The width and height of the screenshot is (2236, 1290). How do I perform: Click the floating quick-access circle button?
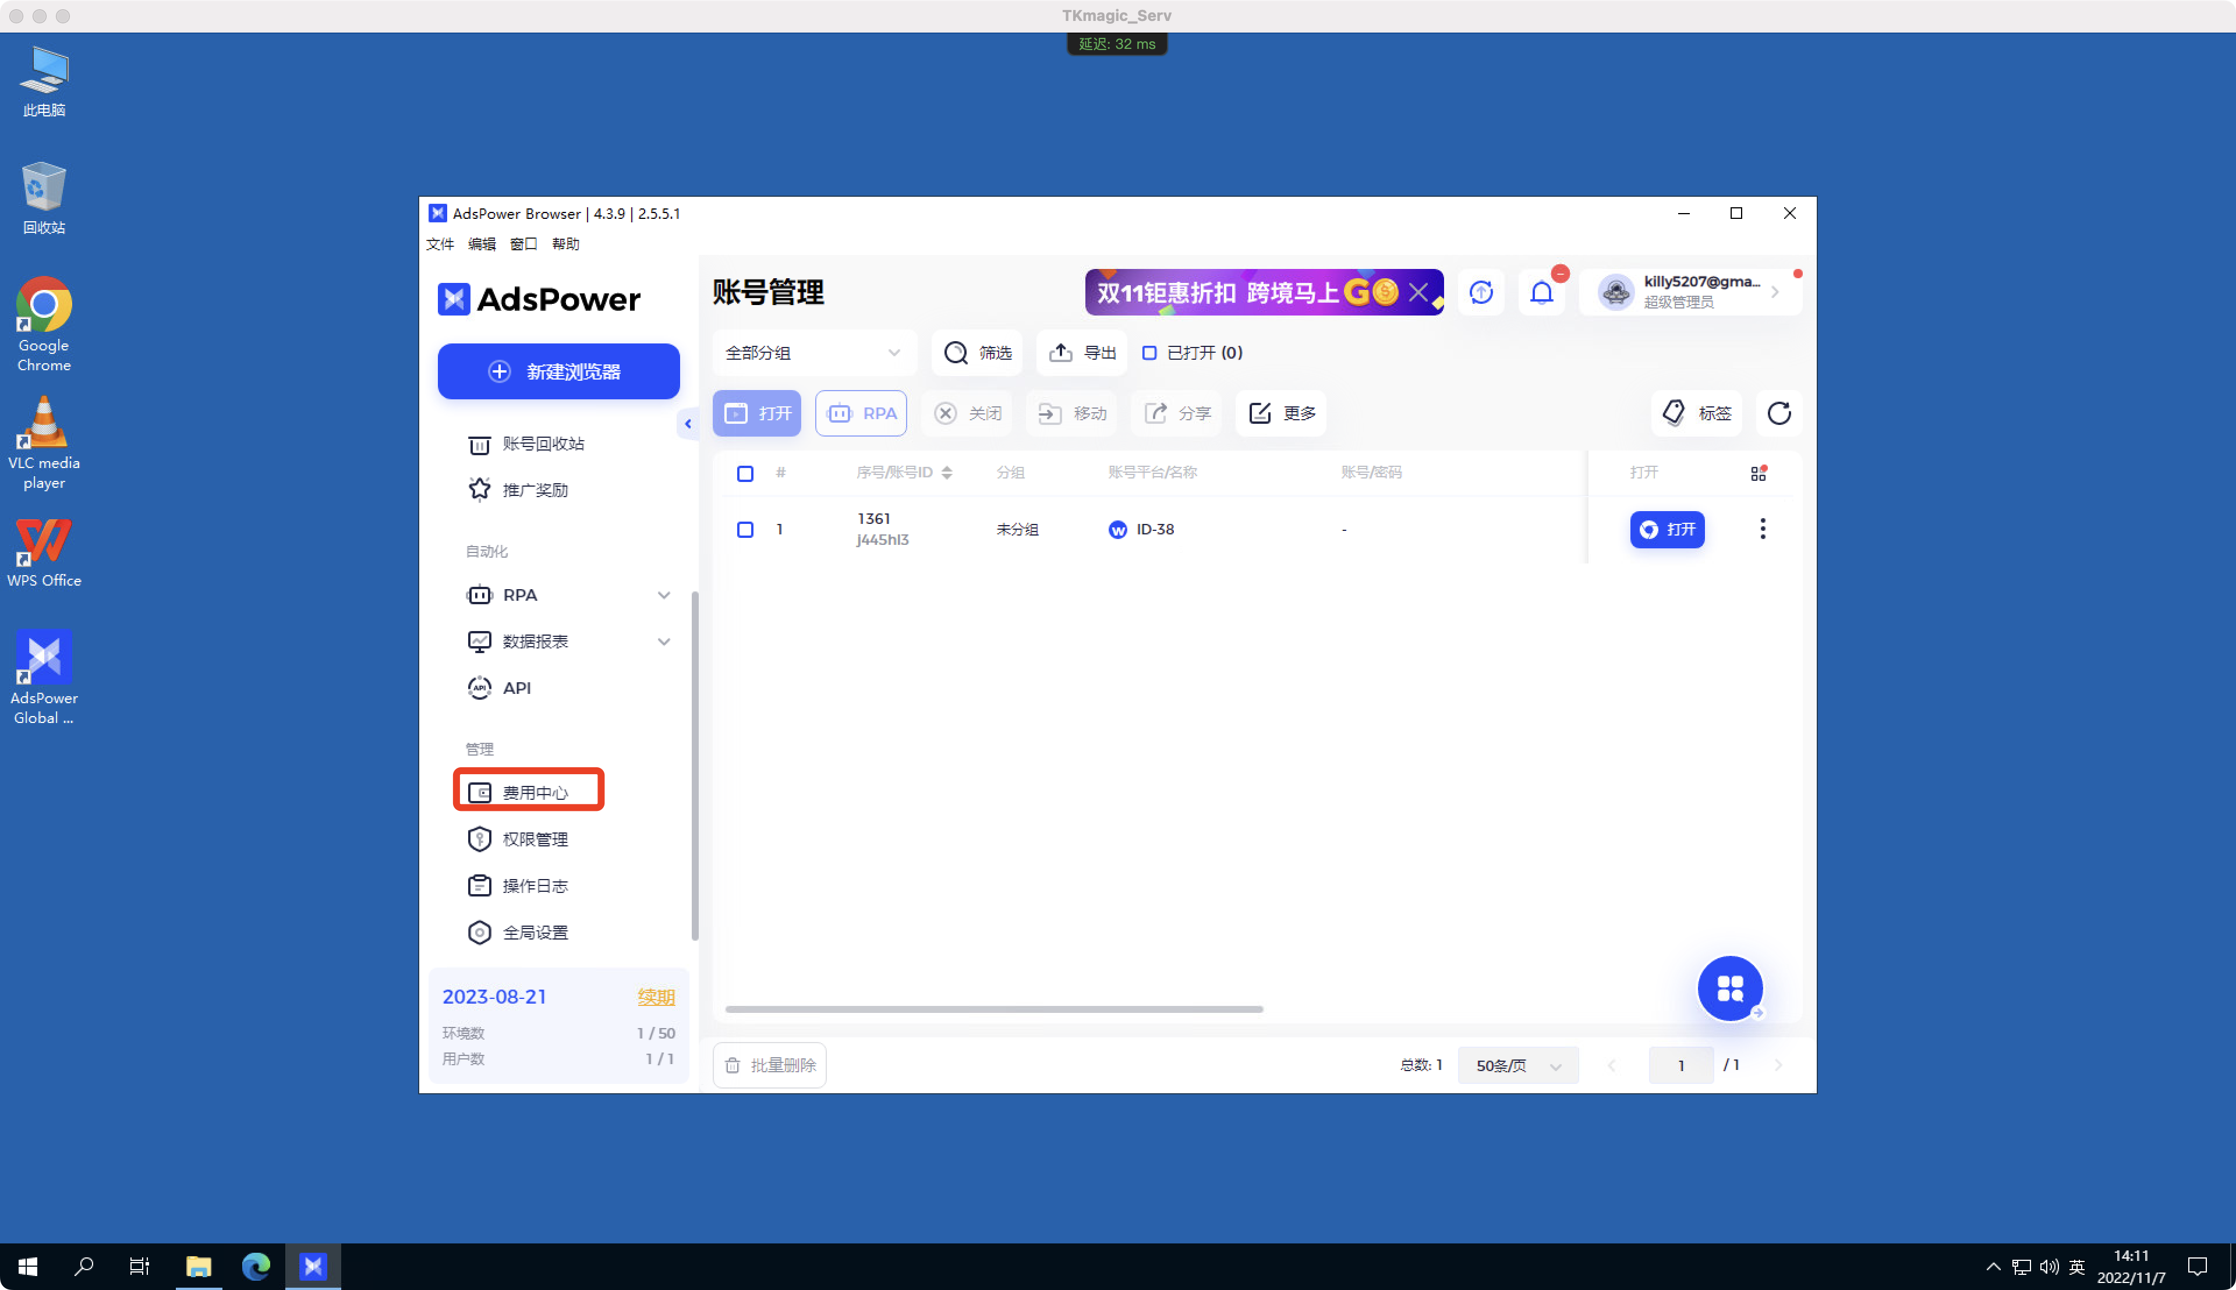coord(1730,988)
